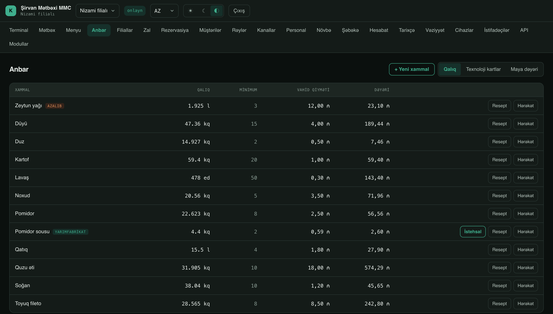Click the 478 ed quantity for Lavaş
This screenshot has height=314, width=553.
click(200, 178)
